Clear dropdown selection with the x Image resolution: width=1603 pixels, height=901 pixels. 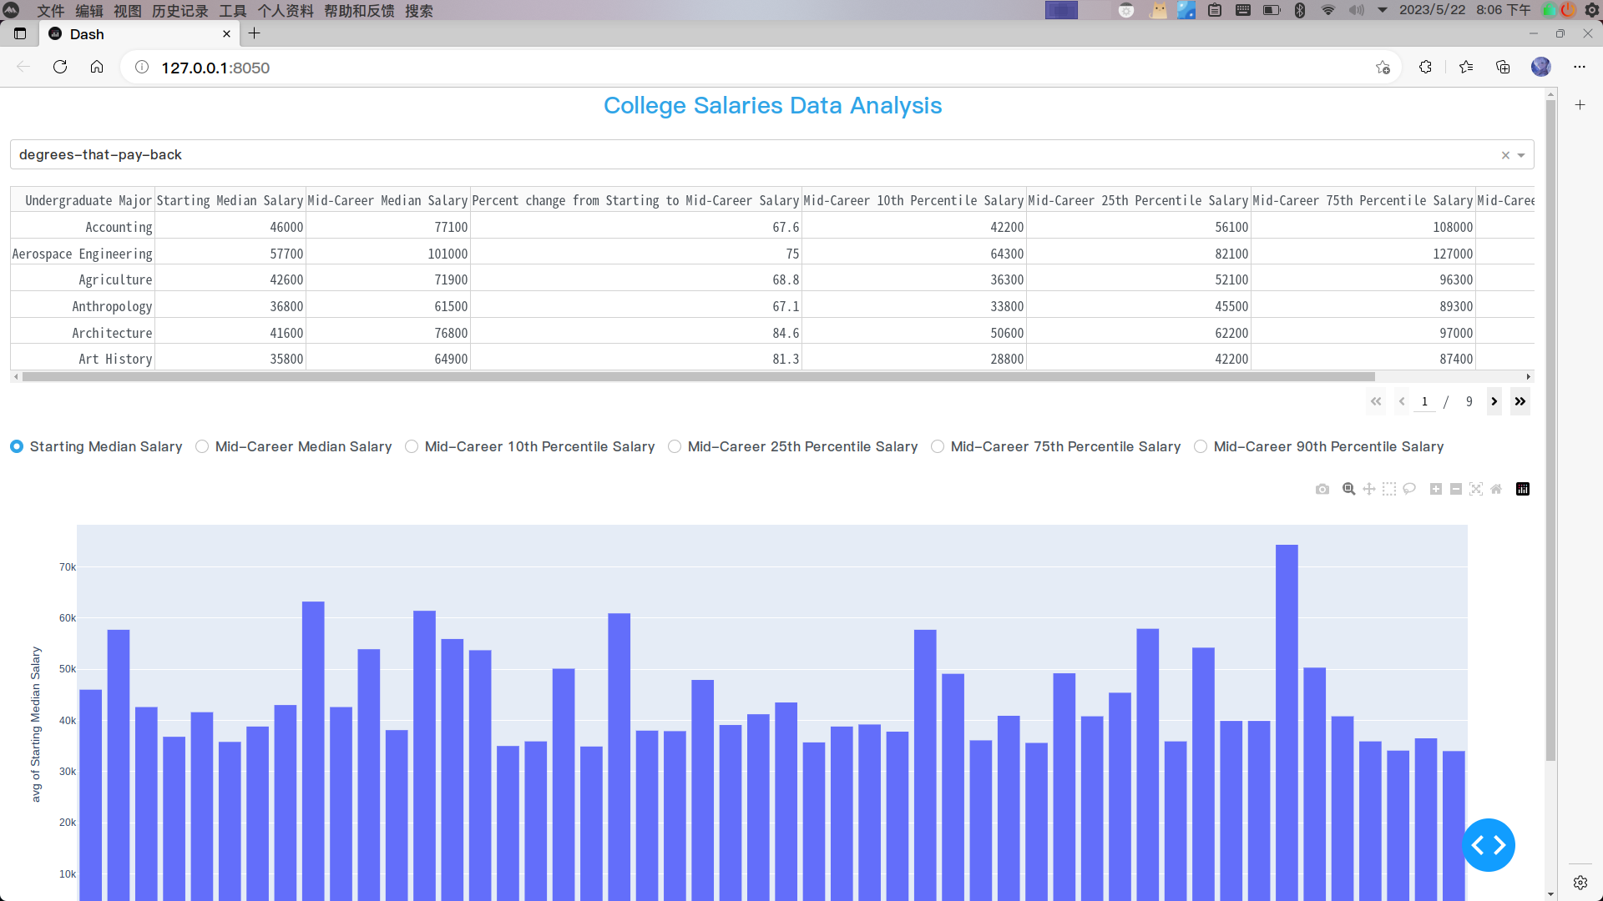[x=1505, y=155]
